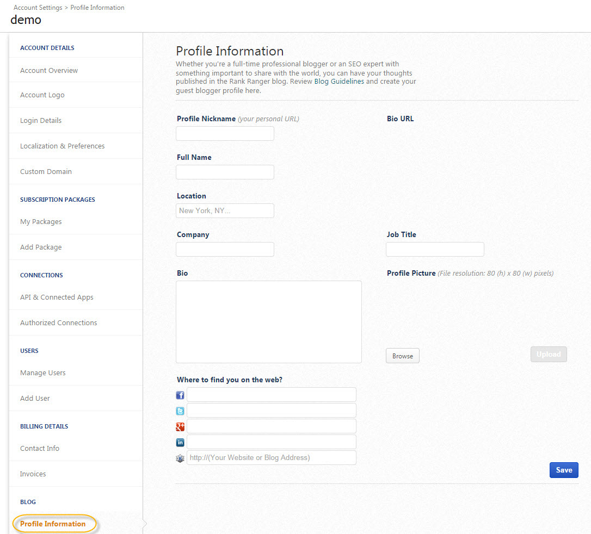Open Localization & Preferences
Viewport: 591px width, 534px height.
(x=62, y=146)
